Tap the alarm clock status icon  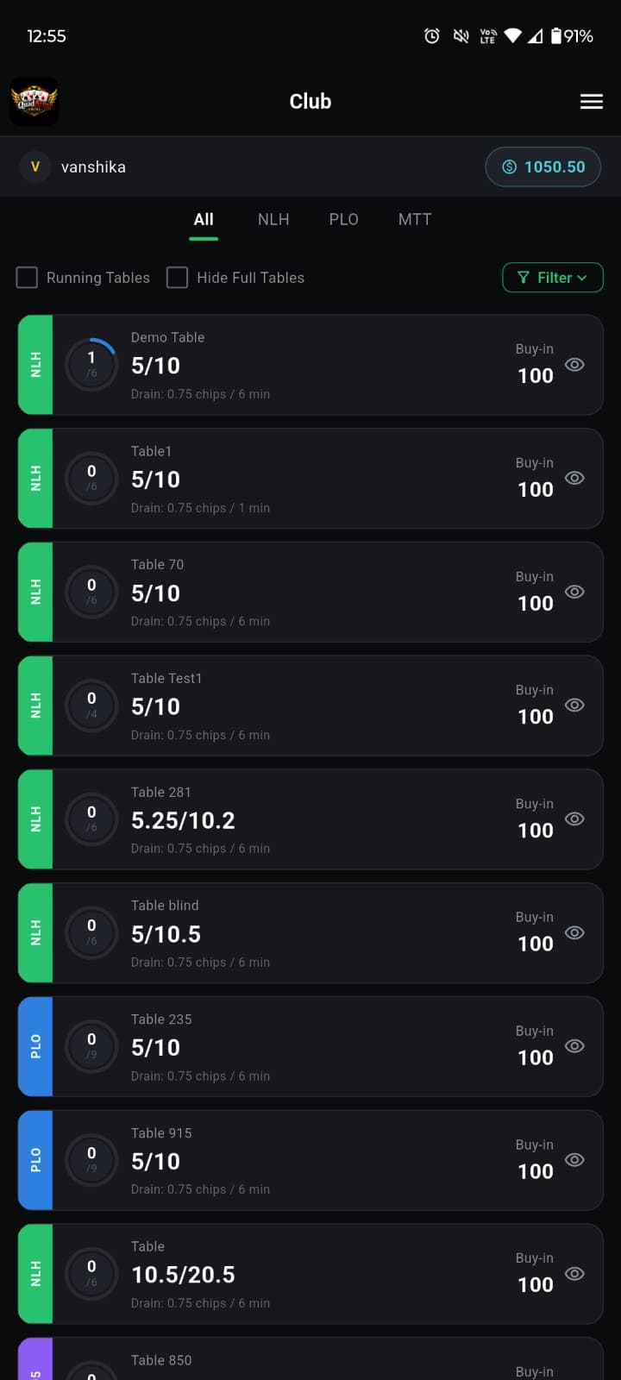click(x=432, y=36)
